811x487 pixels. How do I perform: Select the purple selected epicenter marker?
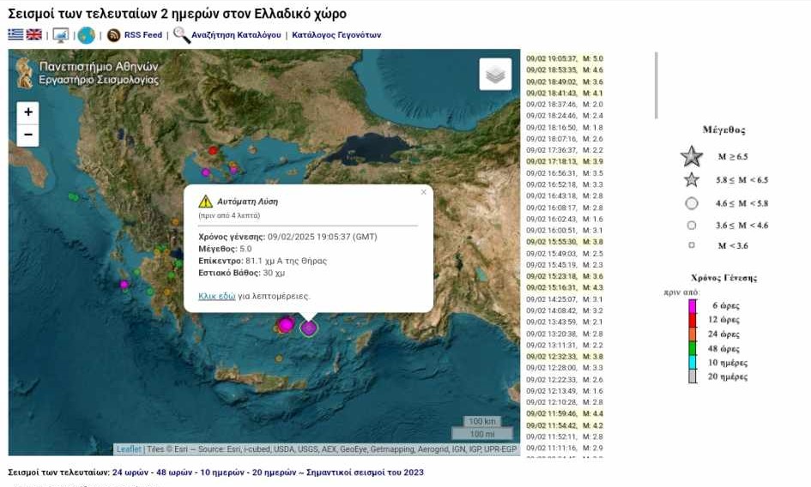[x=309, y=328]
